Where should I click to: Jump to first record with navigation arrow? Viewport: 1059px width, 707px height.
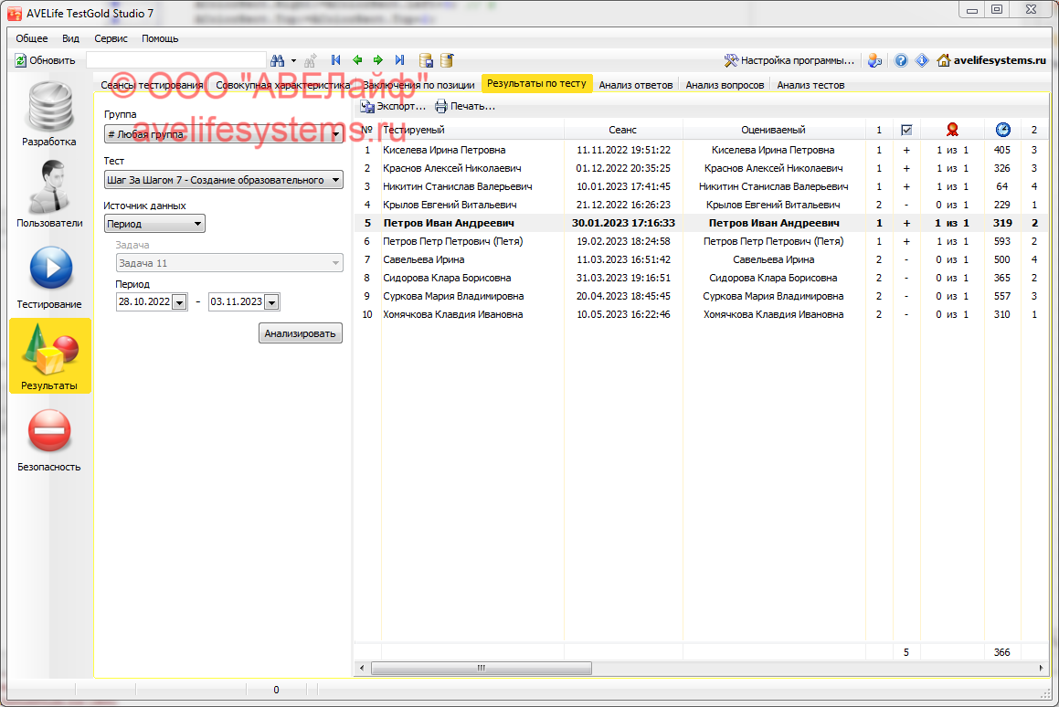click(x=336, y=60)
